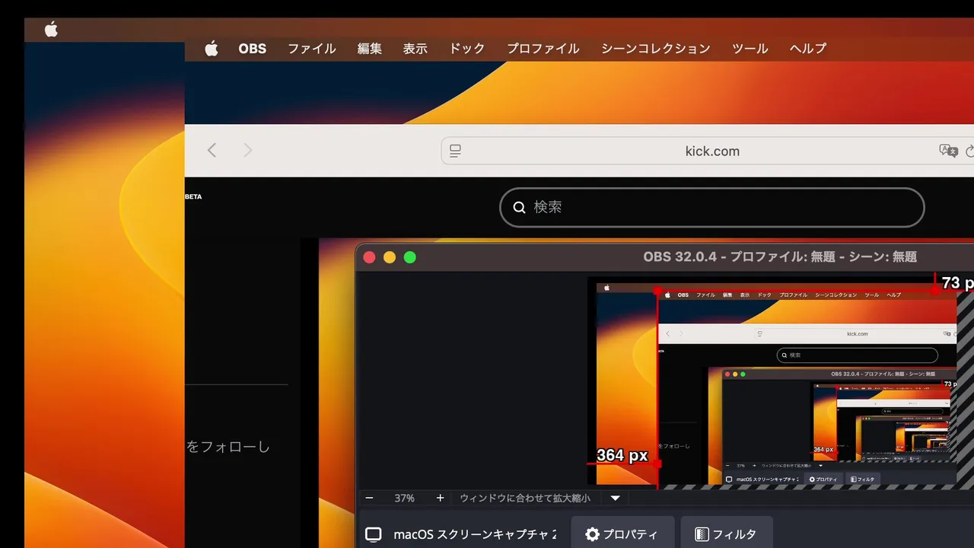This screenshot has height=548, width=974.
Task: Click the screen capture source monitor icon
Action: pyautogui.click(x=373, y=534)
